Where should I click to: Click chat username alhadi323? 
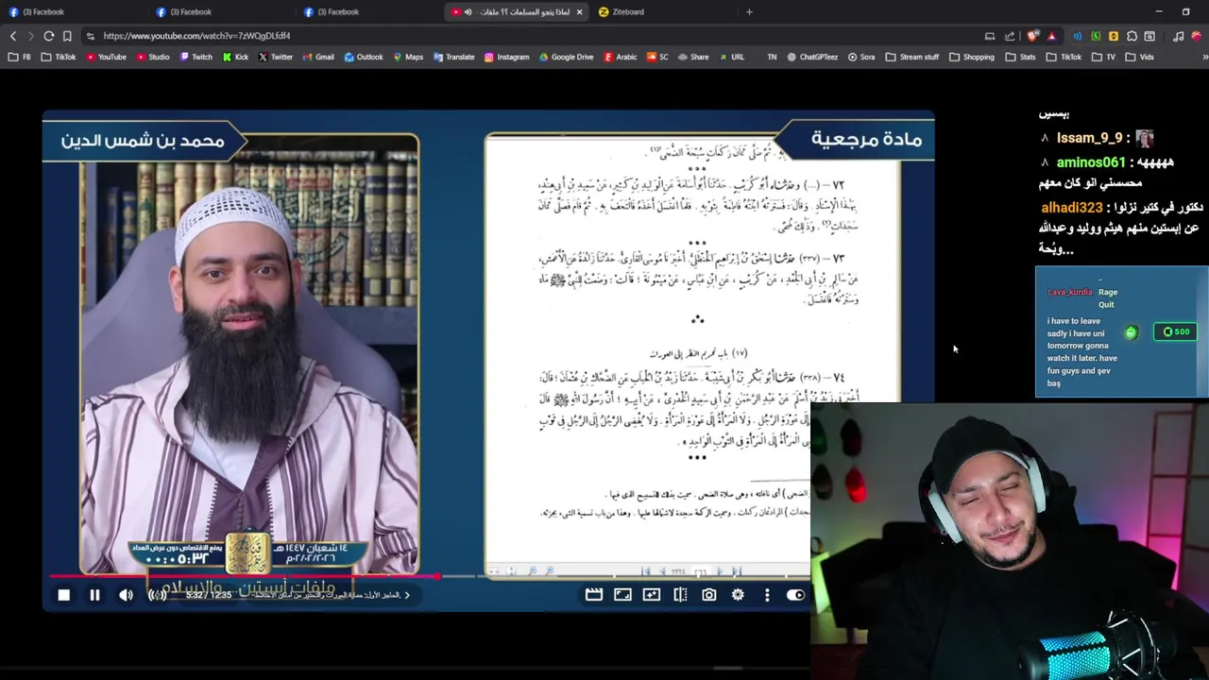pyautogui.click(x=1072, y=207)
